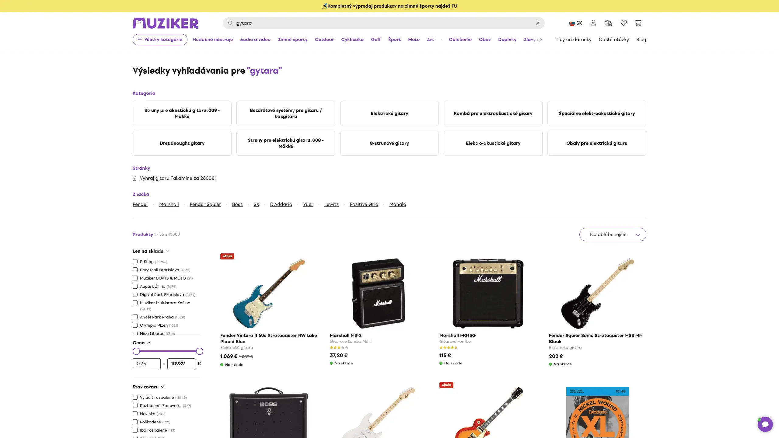Grab the maximum price slider handle
Viewport: 779px width, 438px height.
tap(200, 351)
